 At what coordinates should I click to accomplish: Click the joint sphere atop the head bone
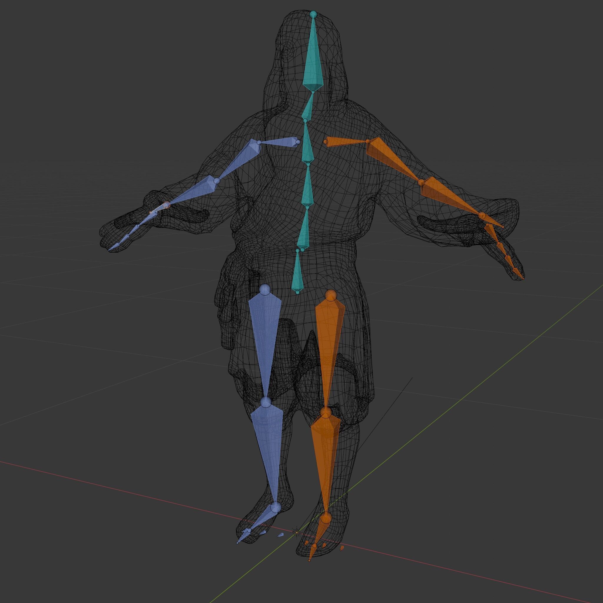(x=313, y=14)
